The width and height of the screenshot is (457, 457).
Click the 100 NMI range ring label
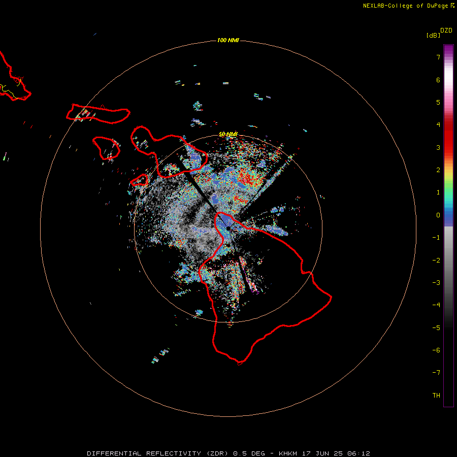click(228, 40)
